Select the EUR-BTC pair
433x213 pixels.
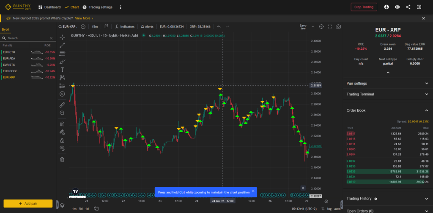28,65
